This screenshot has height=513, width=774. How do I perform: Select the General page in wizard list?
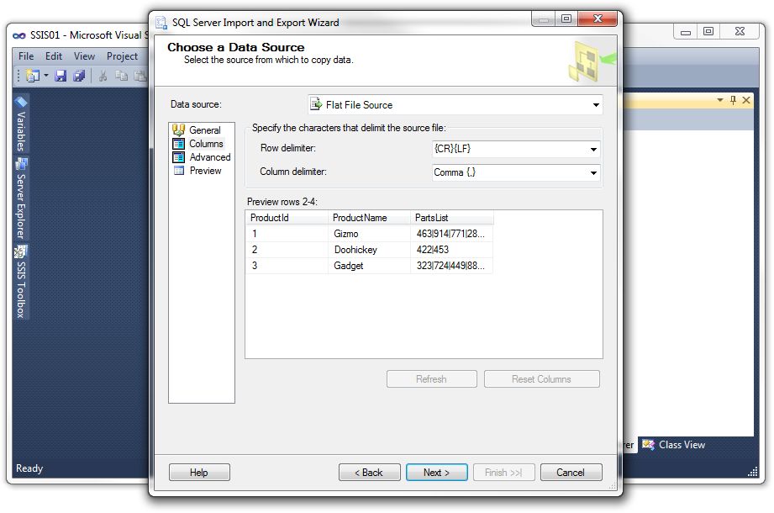[x=204, y=130]
